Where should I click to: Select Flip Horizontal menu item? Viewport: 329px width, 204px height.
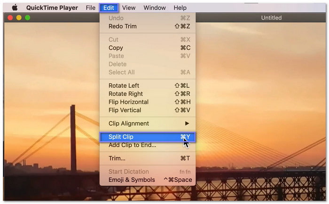[x=128, y=102]
